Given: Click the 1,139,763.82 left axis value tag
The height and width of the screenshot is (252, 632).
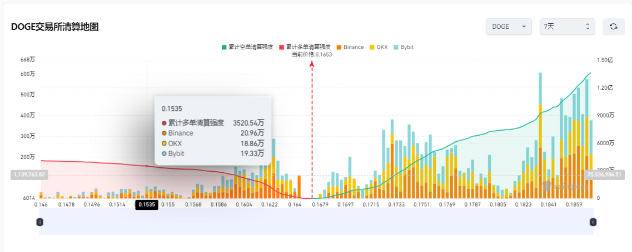Looking at the screenshot, I should click(28, 174).
